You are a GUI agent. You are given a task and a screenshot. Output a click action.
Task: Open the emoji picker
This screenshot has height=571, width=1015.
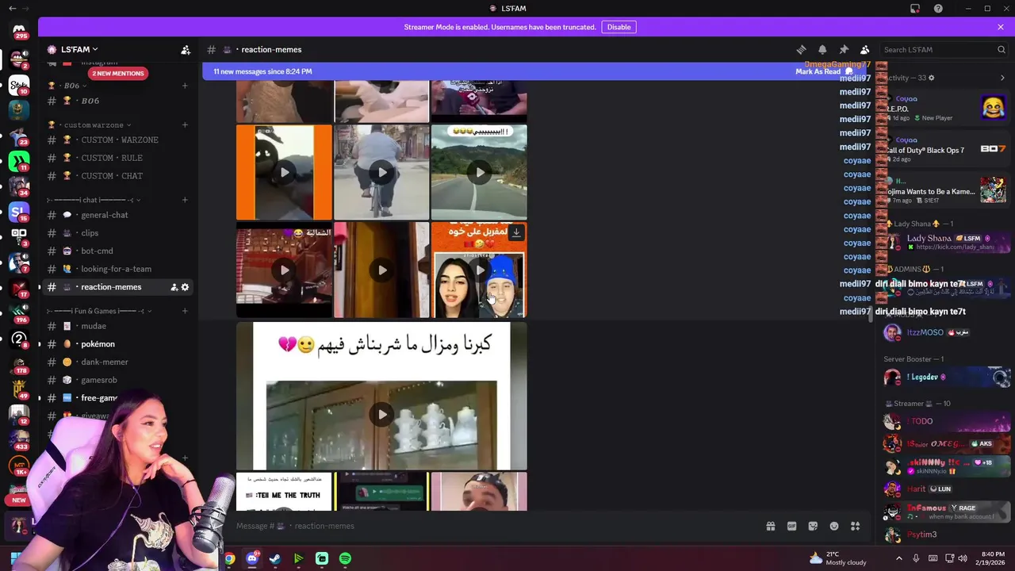(x=834, y=526)
